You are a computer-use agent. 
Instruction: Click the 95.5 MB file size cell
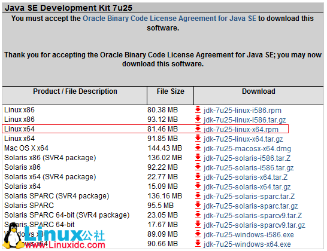coord(161,206)
